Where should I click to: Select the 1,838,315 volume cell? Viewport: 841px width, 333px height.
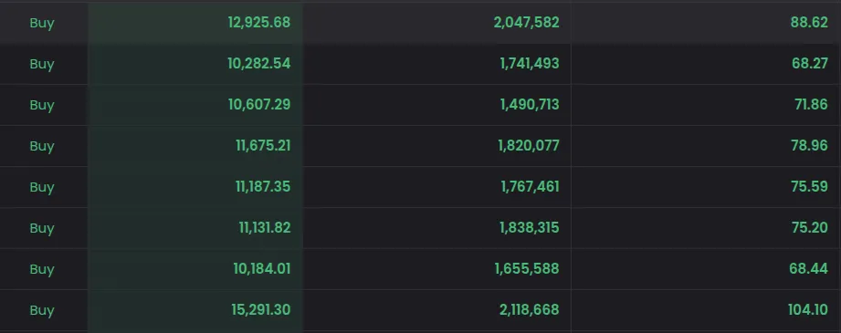[437, 228]
